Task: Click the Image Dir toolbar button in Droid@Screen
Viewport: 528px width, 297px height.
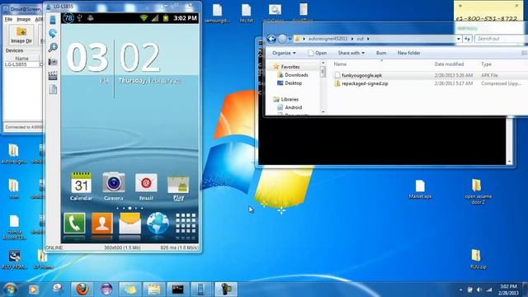Action: pyautogui.click(x=21, y=35)
